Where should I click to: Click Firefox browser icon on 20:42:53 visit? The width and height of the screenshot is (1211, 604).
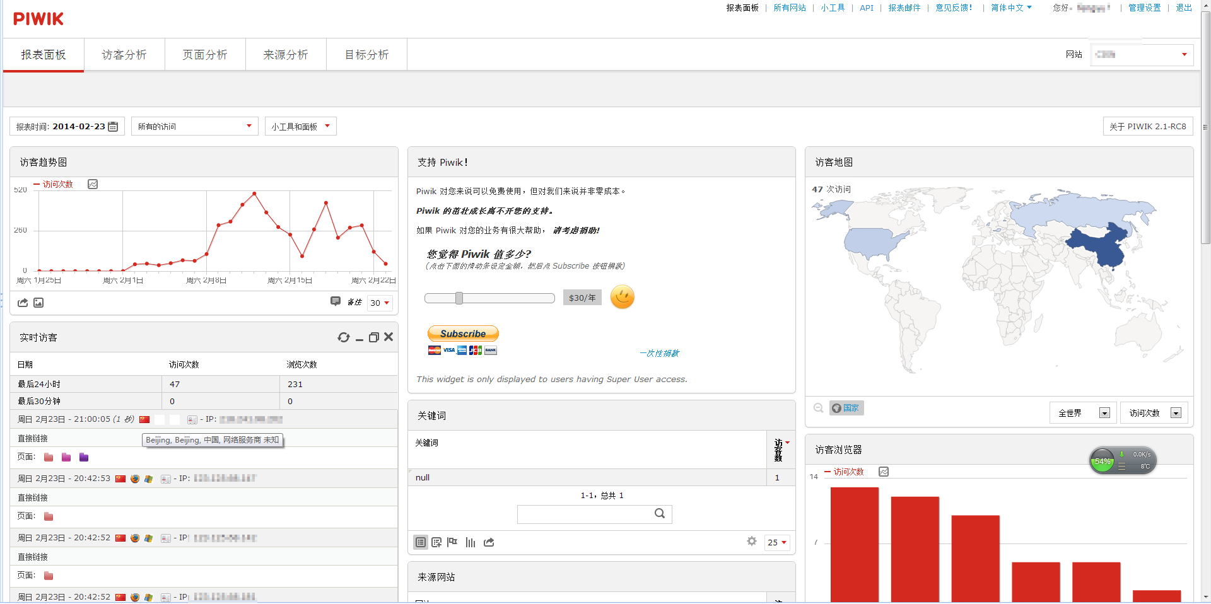click(135, 479)
